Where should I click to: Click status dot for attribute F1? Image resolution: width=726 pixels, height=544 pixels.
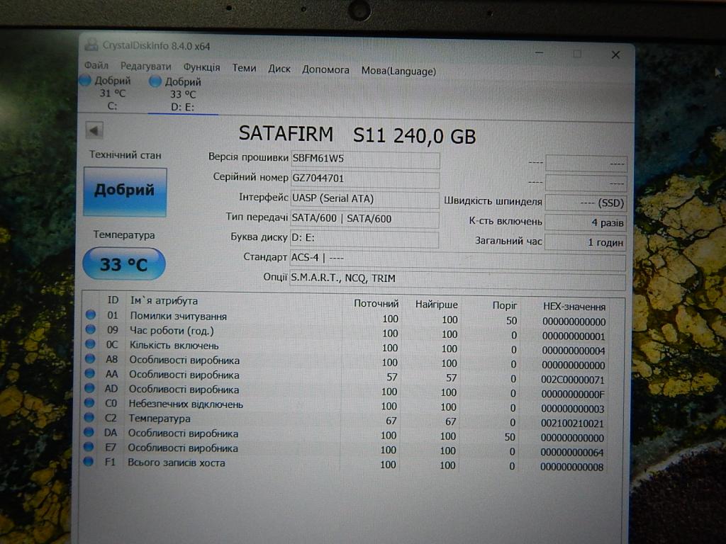[89, 462]
